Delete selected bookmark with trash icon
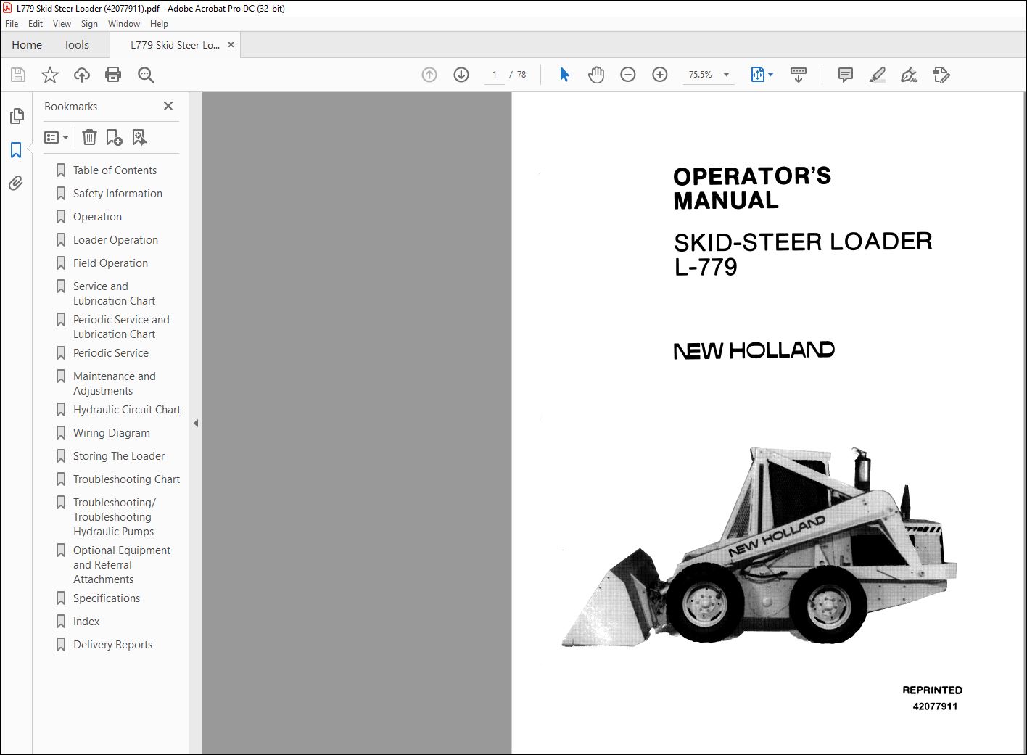Image resolution: width=1027 pixels, height=755 pixels. [89, 137]
